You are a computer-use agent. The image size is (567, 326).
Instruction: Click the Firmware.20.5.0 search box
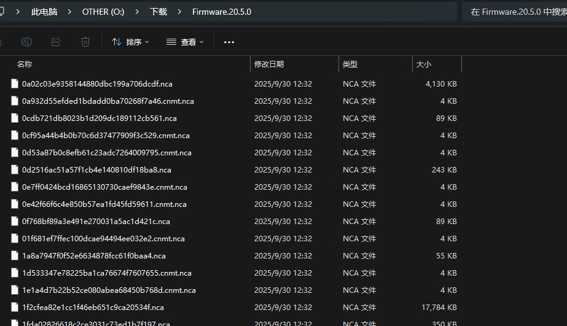pos(516,12)
